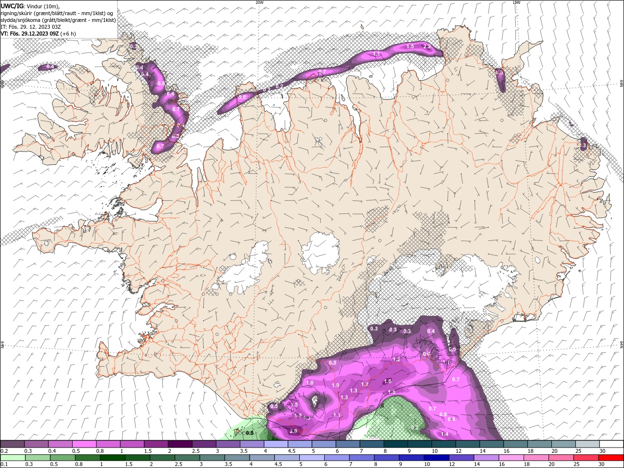Click the 2.0 snowfall value on south coast
Image resolution: width=624 pixels, height=468 pixels.
[x=293, y=431]
